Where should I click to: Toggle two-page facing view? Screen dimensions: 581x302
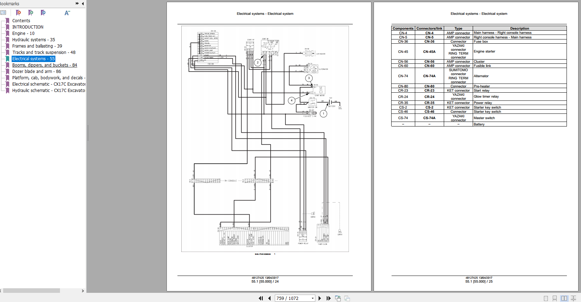point(564,298)
